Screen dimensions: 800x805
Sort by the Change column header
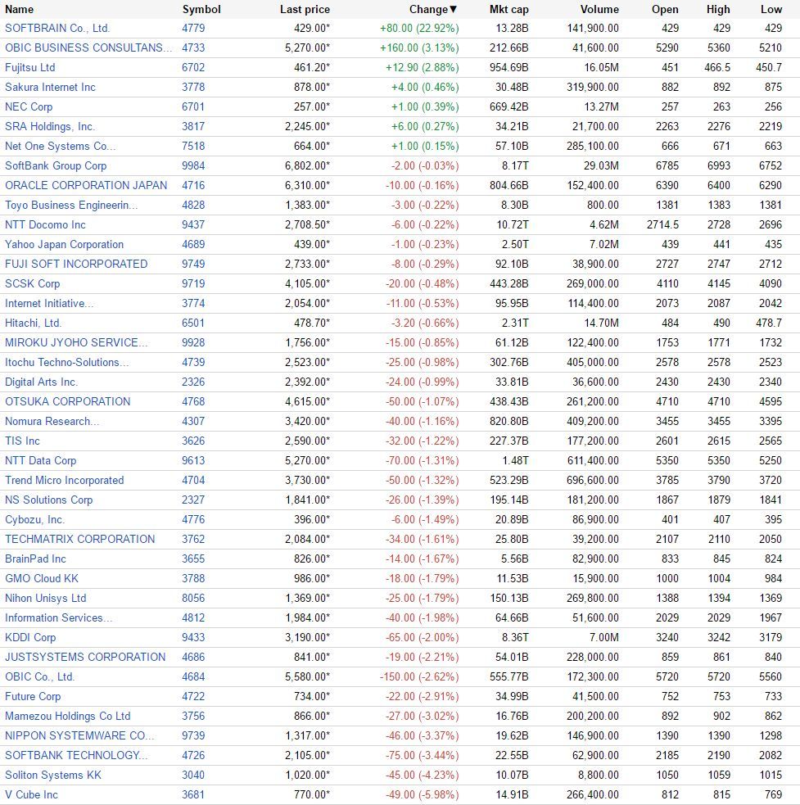coord(433,9)
